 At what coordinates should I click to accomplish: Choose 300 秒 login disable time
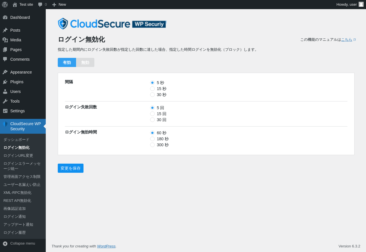pos(152,145)
